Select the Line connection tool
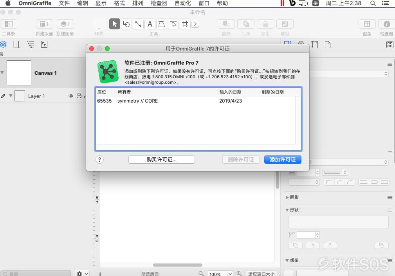 pos(138,24)
